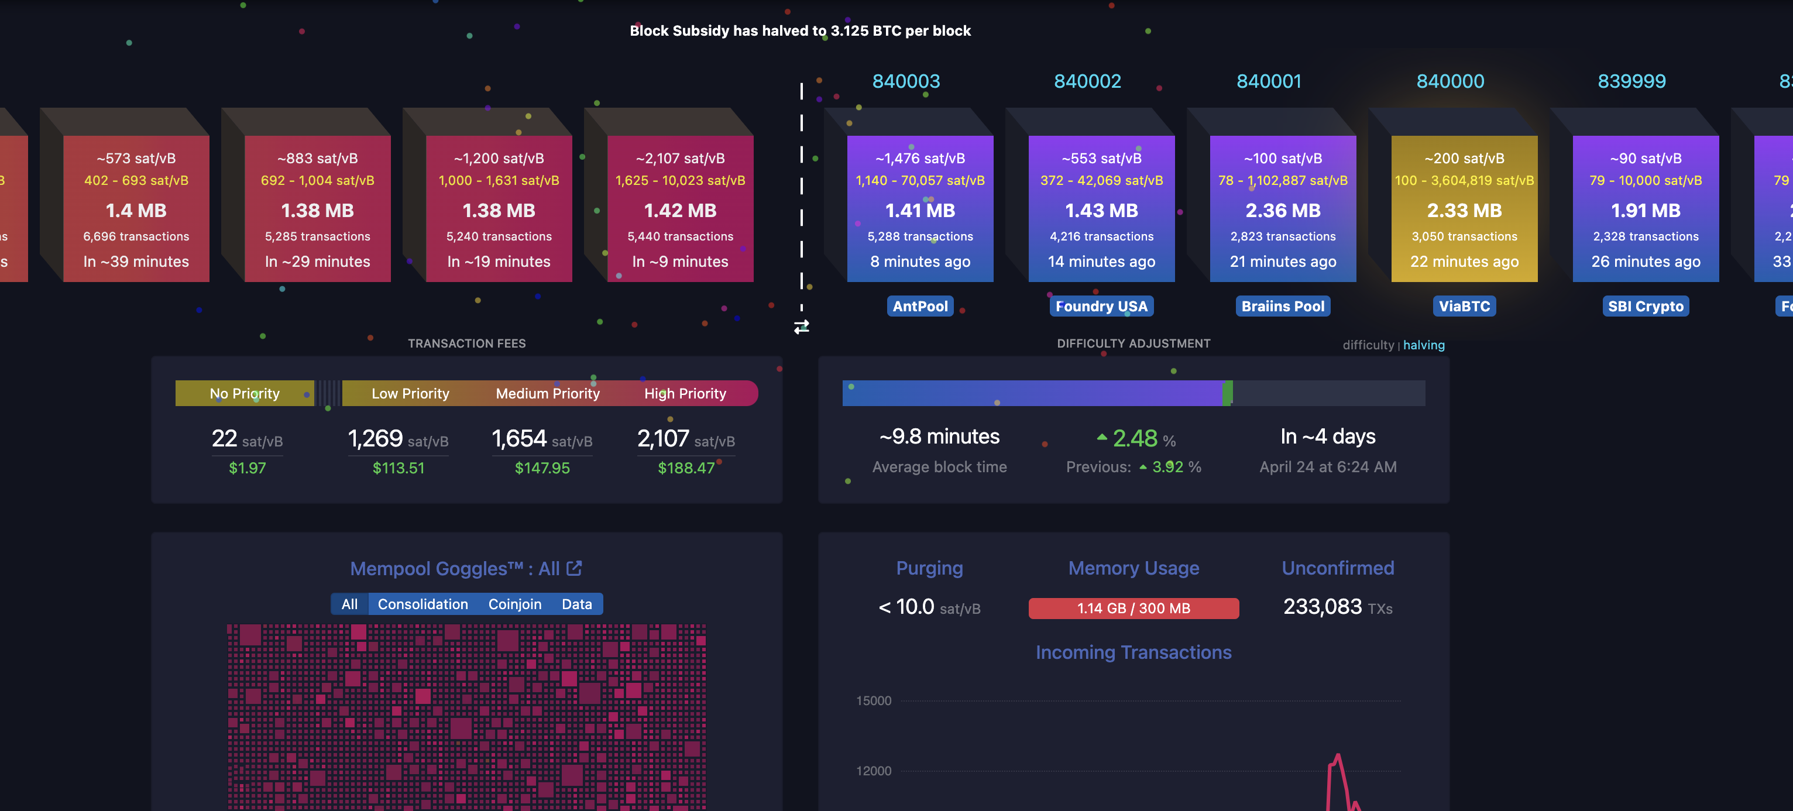Click the ViaBTC pool badge
Image resolution: width=1793 pixels, height=811 pixels.
1464,306
